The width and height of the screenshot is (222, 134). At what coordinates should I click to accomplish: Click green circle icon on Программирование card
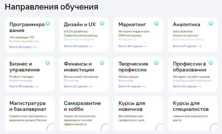[48, 24]
